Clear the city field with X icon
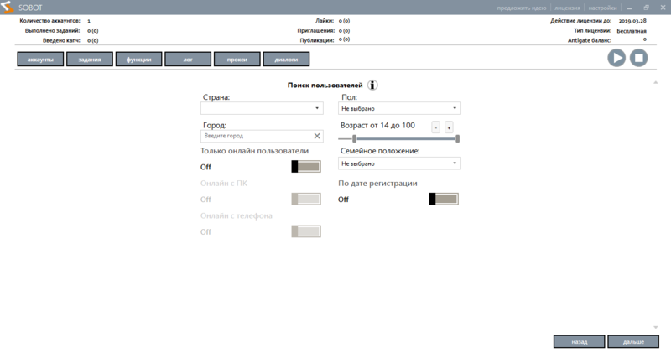This screenshot has width=671, height=358. [x=317, y=136]
